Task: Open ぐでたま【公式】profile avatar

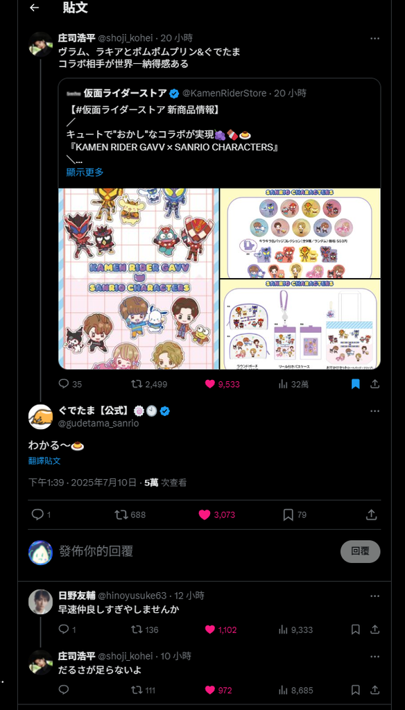Action: point(40,417)
